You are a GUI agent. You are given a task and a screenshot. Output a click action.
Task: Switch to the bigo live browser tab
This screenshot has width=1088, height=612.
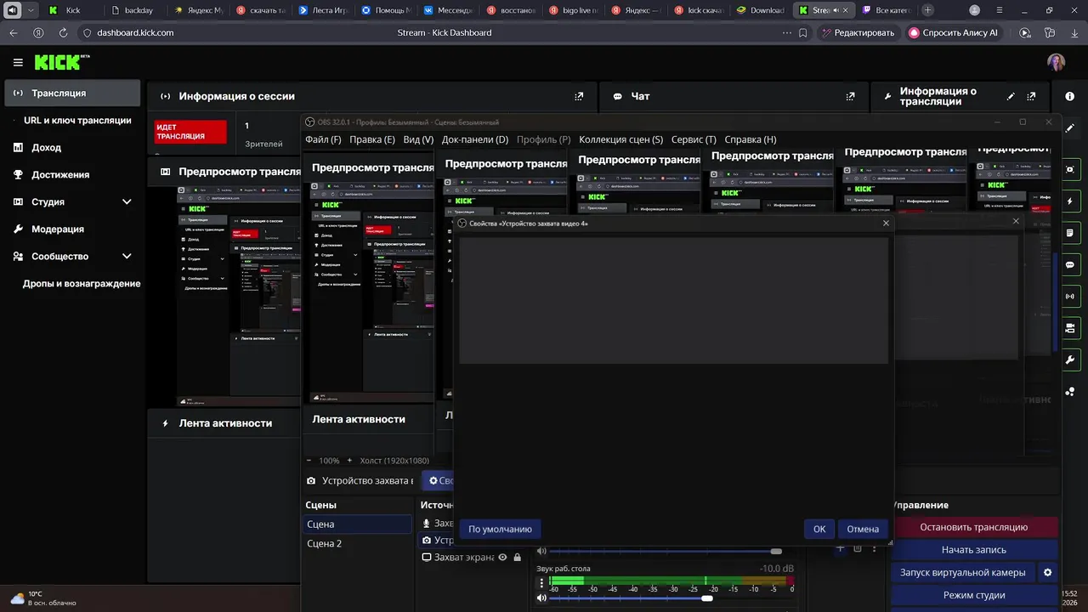573,10
